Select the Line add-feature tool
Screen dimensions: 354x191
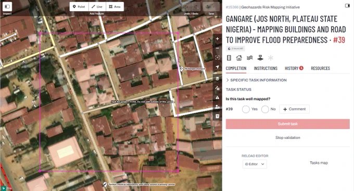click(97, 7)
